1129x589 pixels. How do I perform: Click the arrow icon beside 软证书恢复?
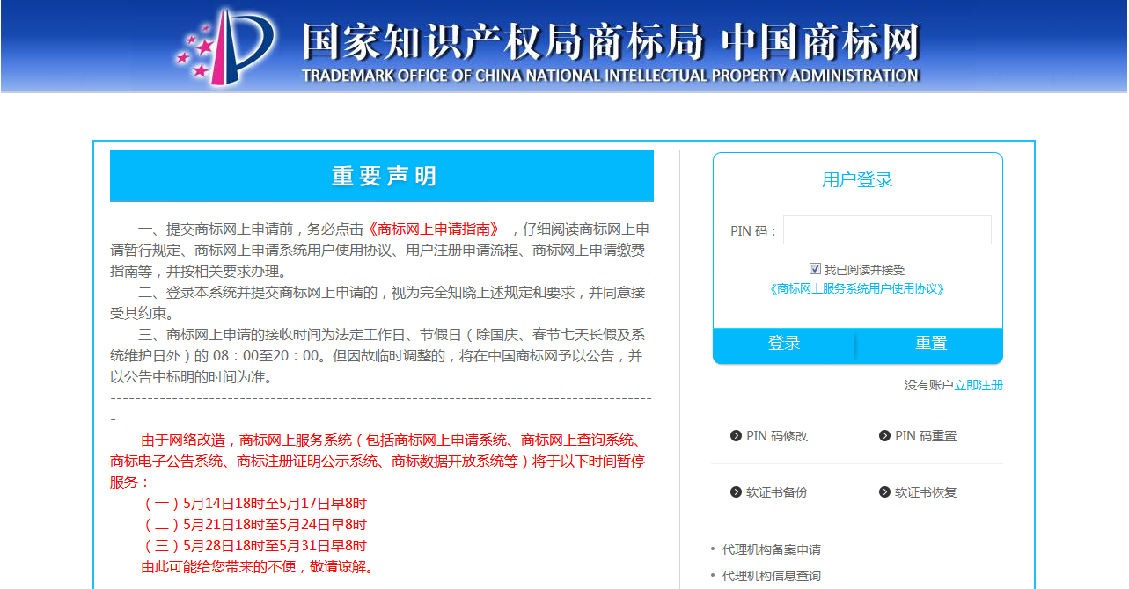click(884, 492)
